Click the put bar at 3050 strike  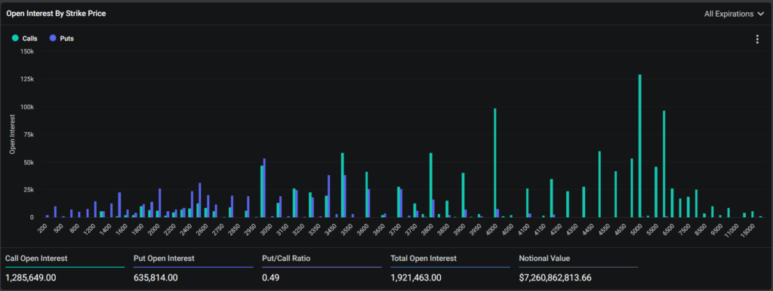[x=265, y=188]
